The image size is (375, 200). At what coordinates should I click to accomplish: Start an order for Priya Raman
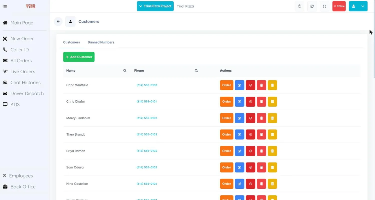click(226, 151)
